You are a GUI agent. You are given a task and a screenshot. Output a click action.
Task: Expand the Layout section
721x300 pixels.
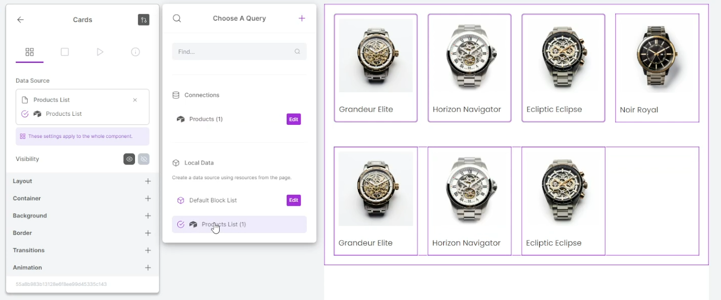(148, 181)
